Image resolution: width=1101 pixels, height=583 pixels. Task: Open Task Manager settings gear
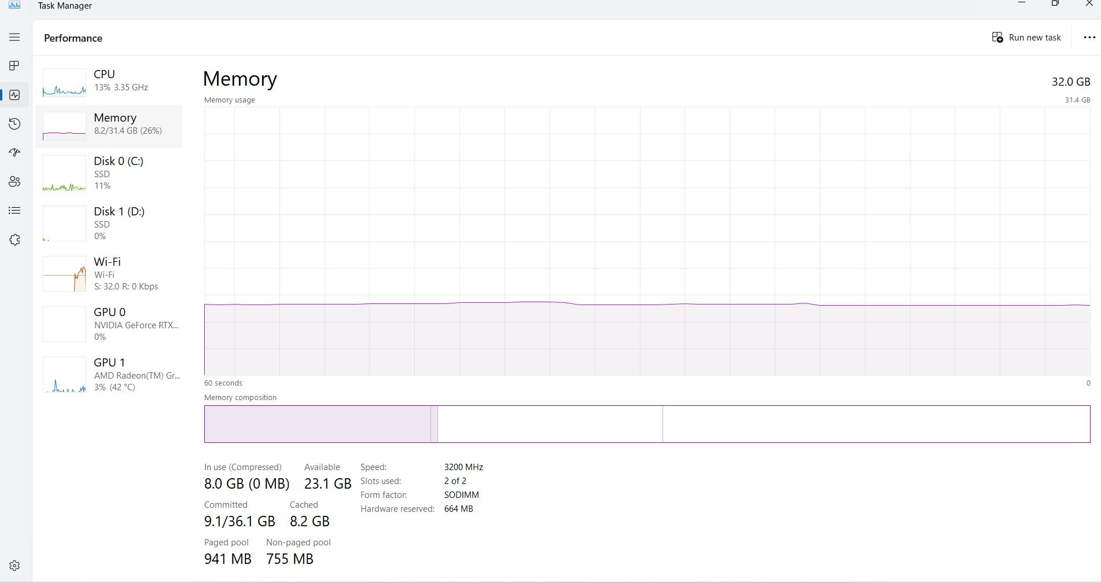click(x=14, y=566)
